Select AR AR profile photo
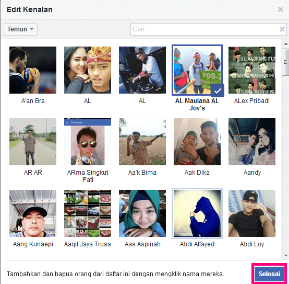Viewport: 289px width, 284px height. [x=33, y=142]
